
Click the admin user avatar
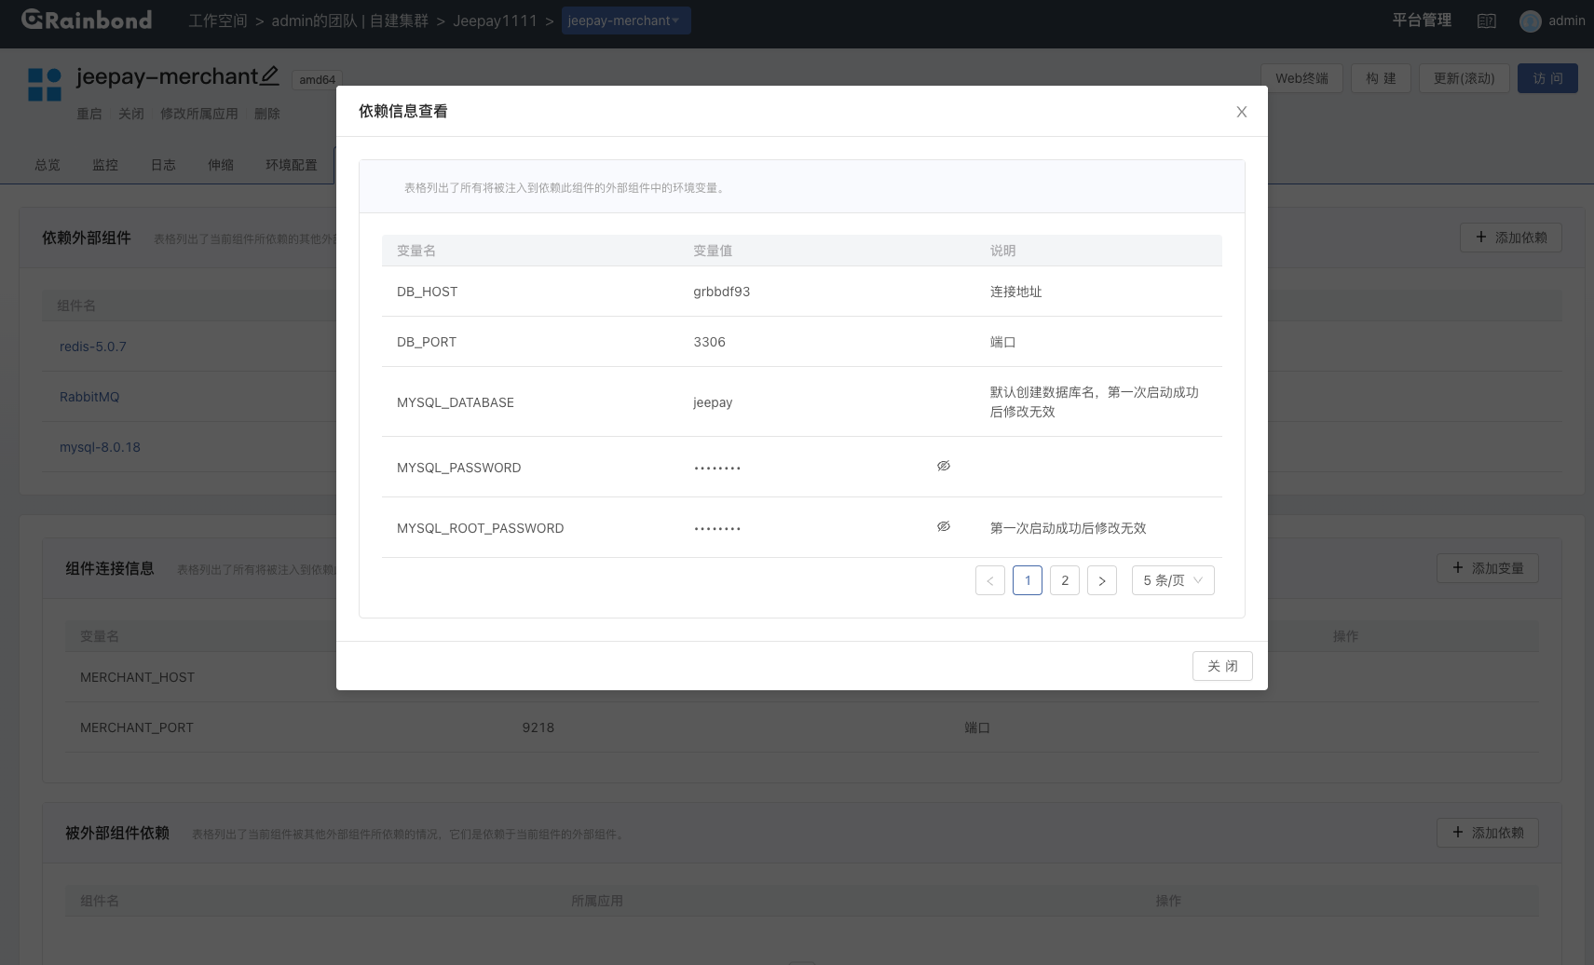coord(1530,20)
